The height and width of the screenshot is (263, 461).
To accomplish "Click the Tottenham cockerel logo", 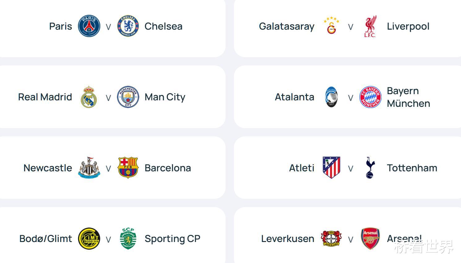I will 370,168.
